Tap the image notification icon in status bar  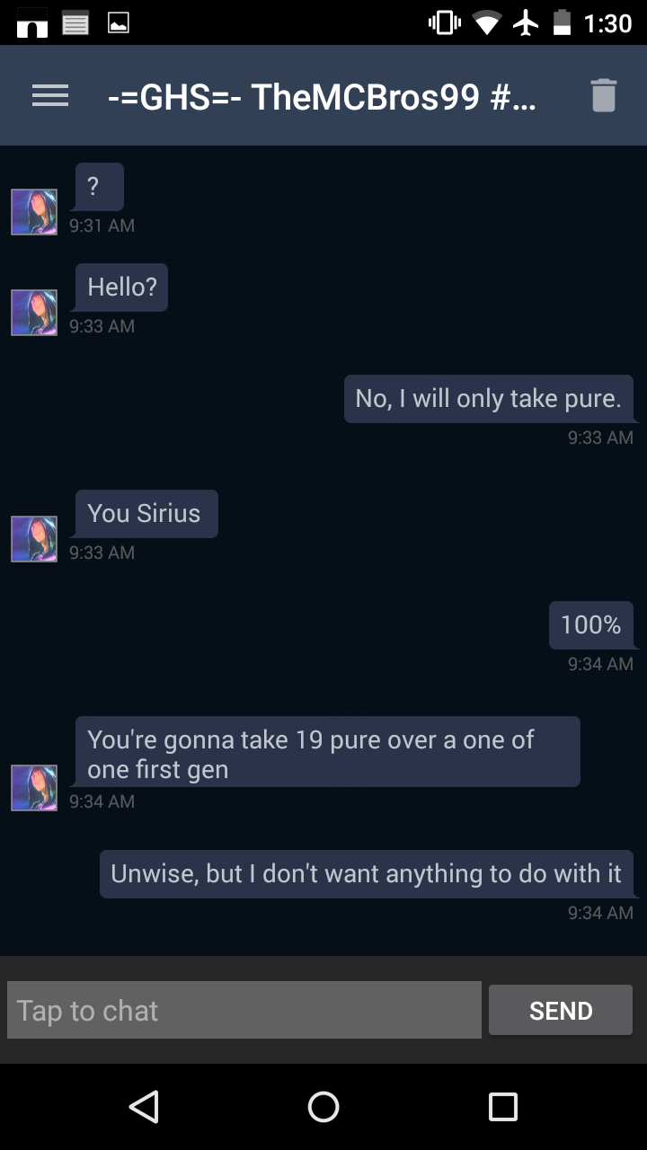coord(118,23)
